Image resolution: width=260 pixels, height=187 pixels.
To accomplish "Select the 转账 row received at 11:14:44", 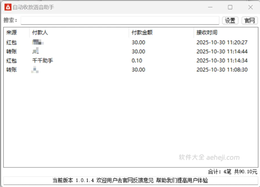I will click(x=11, y=51).
